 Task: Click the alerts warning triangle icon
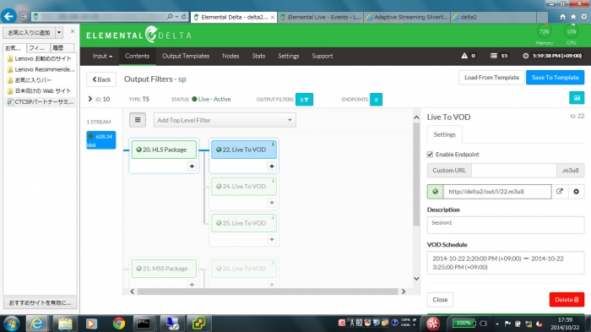[x=464, y=56]
